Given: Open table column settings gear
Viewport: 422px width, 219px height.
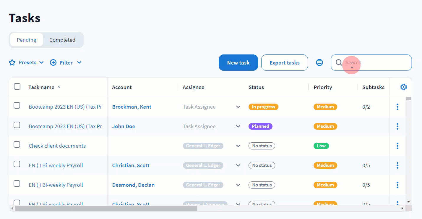Looking at the screenshot, I should [x=403, y=87].
